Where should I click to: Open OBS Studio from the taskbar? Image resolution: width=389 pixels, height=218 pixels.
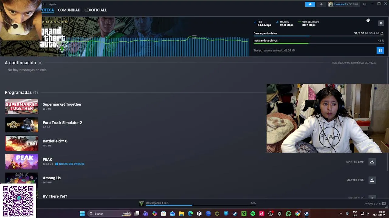[x=270, y=214]
